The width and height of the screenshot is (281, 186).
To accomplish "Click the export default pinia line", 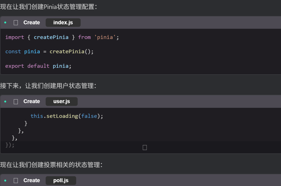I will point(38,66).
